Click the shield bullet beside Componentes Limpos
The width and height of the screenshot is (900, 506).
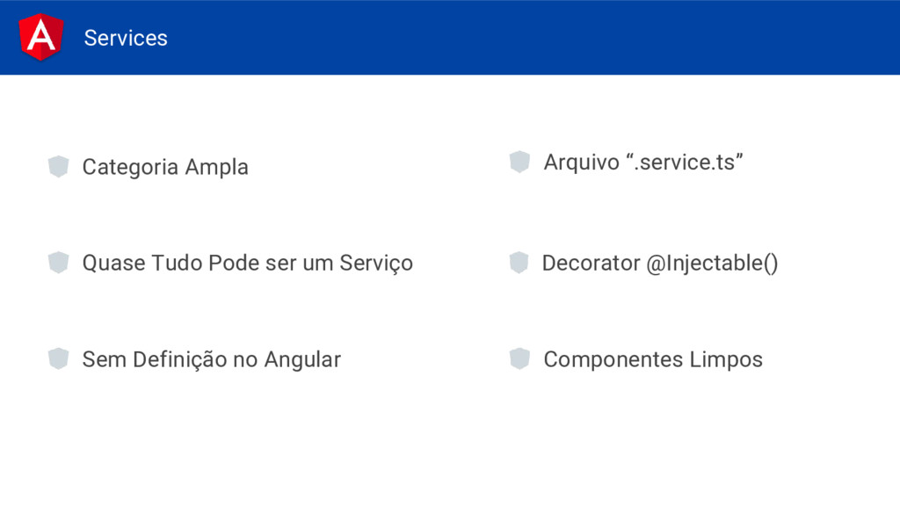[519, 358]
